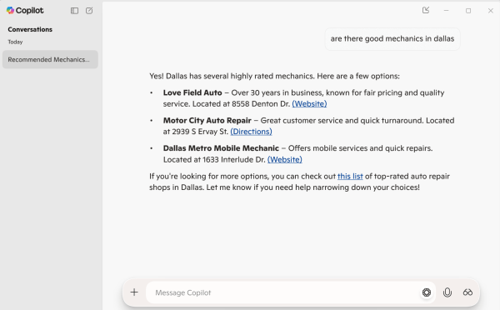
Task: Start a new chat with compose icon
Action: (89, 11)
